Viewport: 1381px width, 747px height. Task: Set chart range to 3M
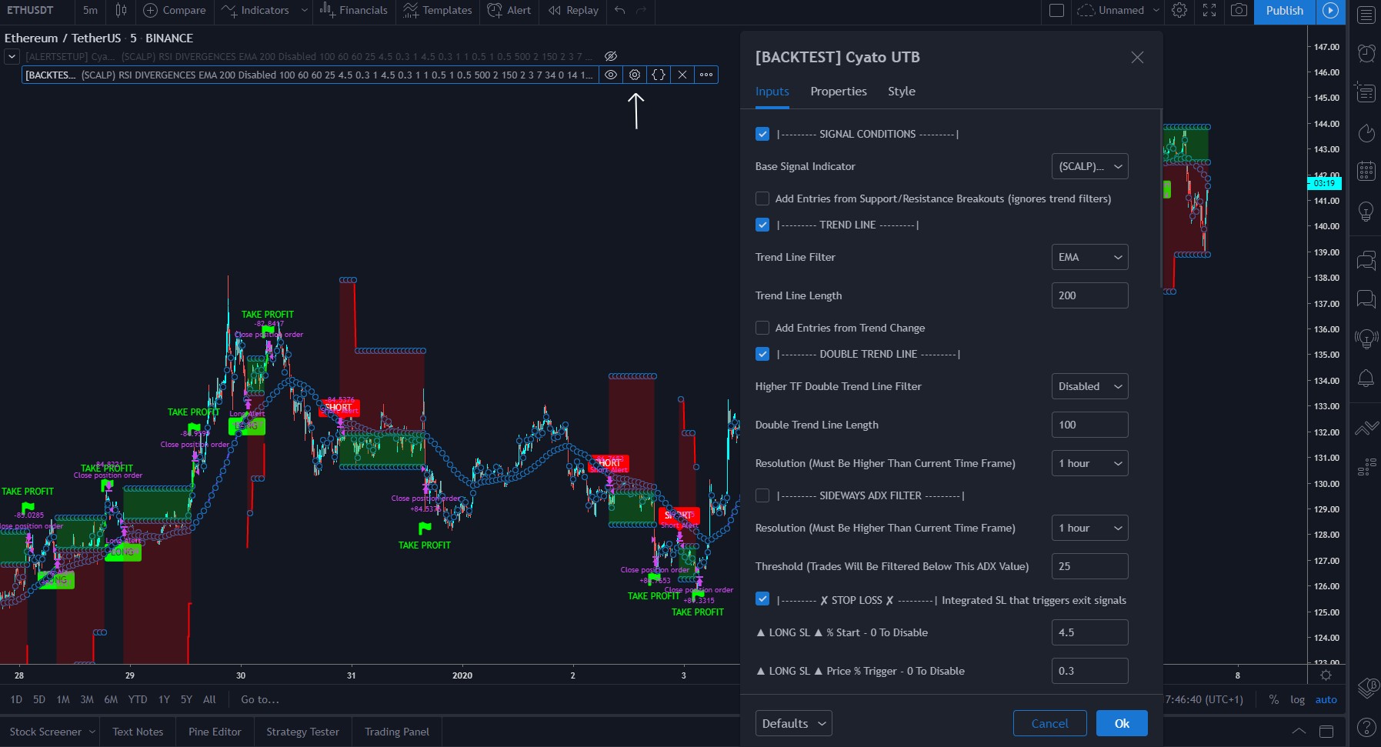point(87,699)
